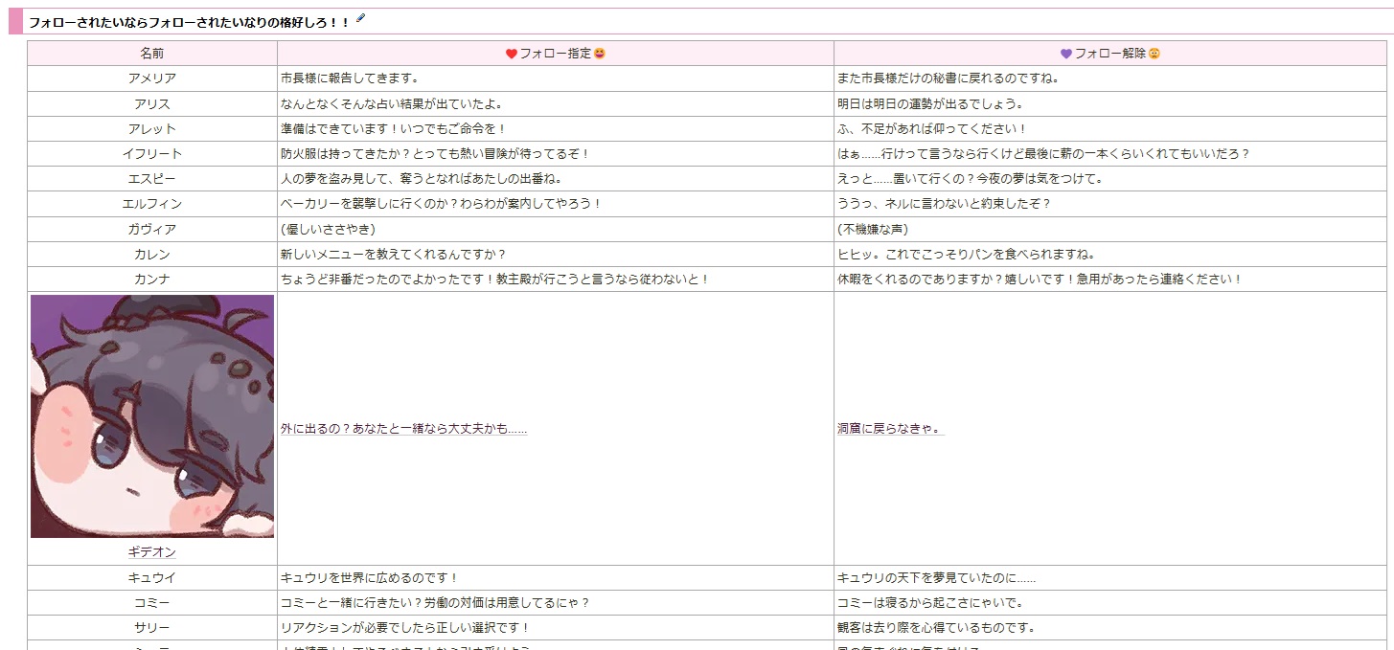Select the キュウイ name cell
This screenshot has height=650, width=1394.
point(152,578)
